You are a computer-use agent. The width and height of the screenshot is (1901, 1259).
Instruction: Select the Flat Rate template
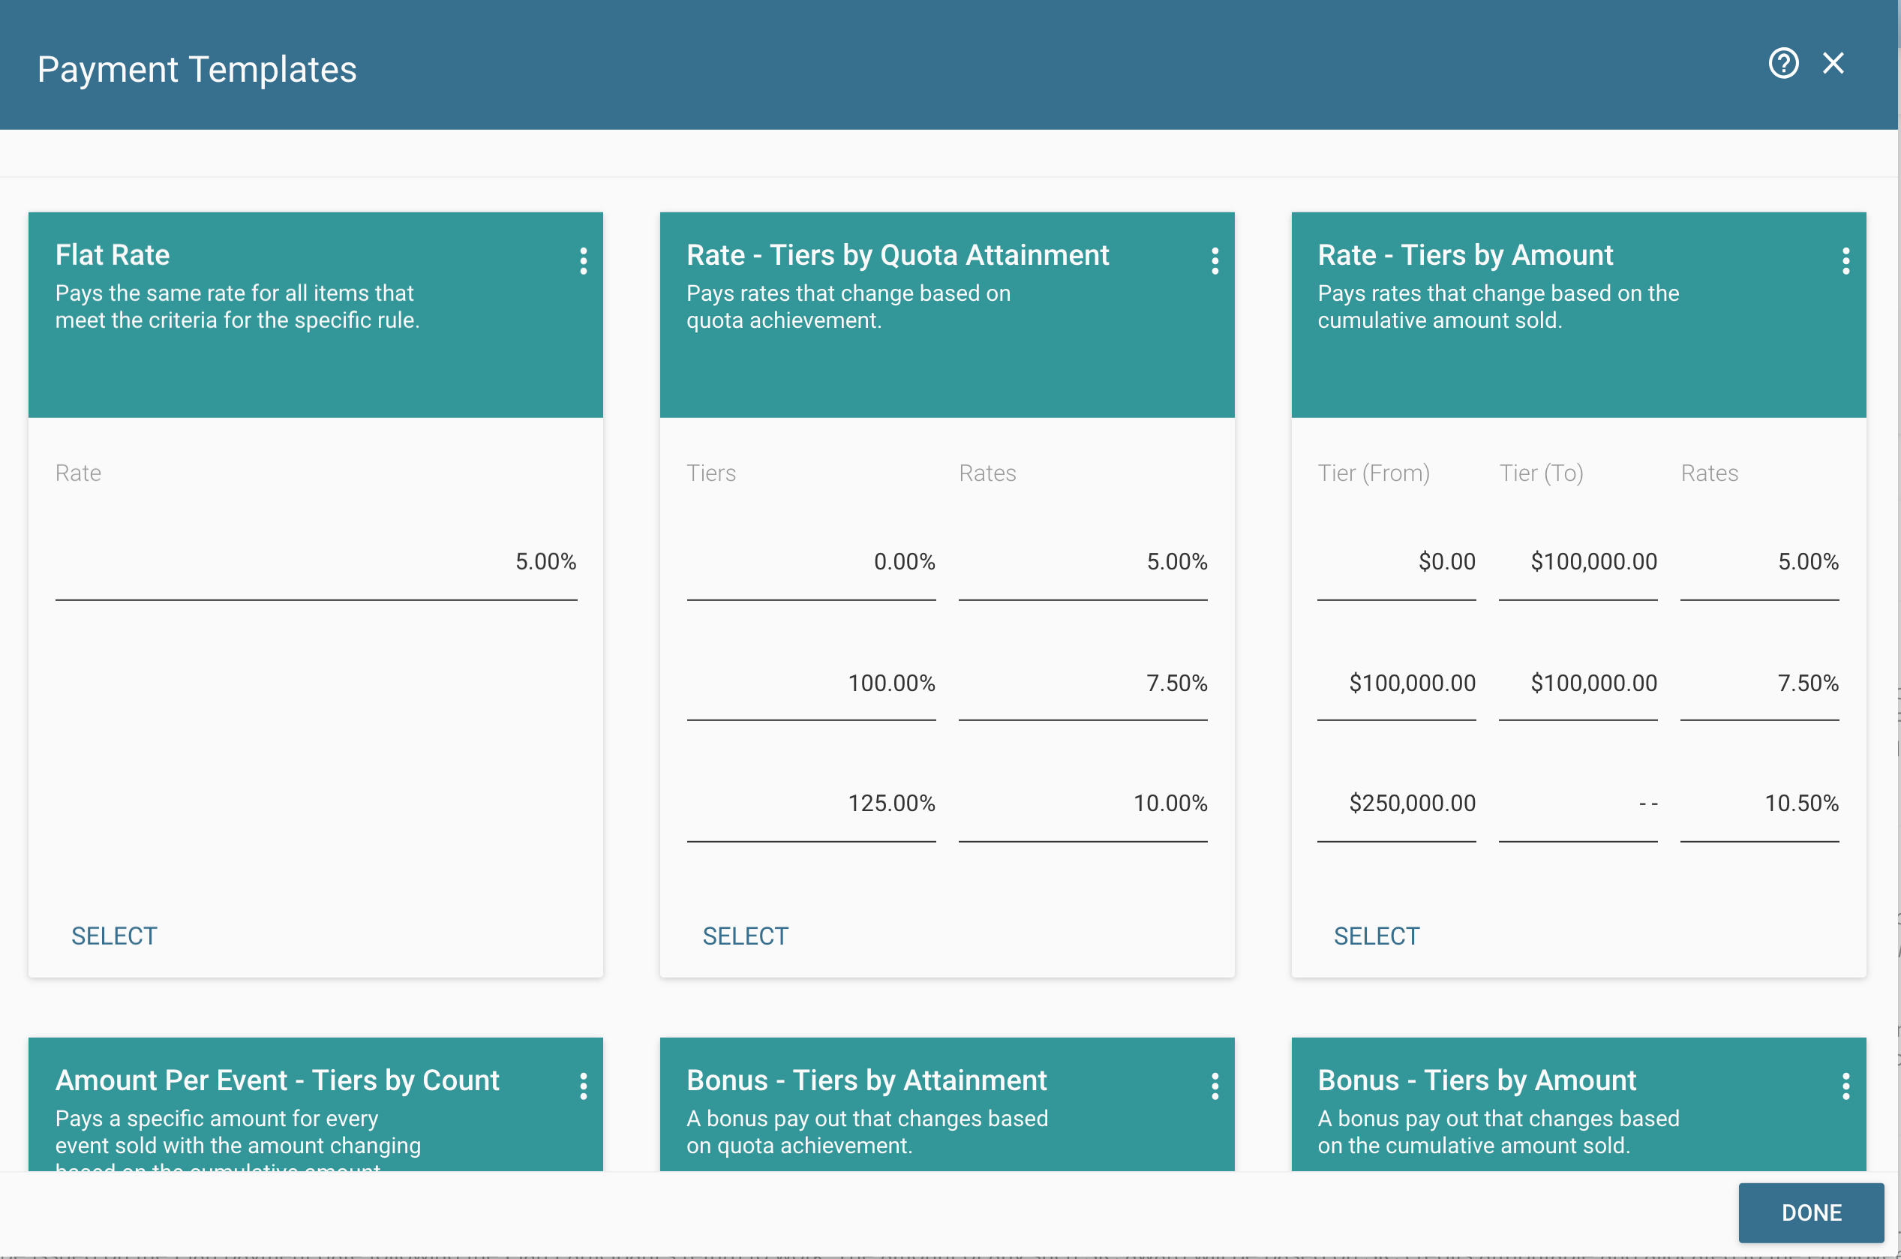[114, 935]
